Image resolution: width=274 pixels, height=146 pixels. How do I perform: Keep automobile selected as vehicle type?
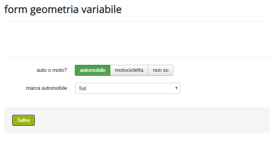click(92, 70)
